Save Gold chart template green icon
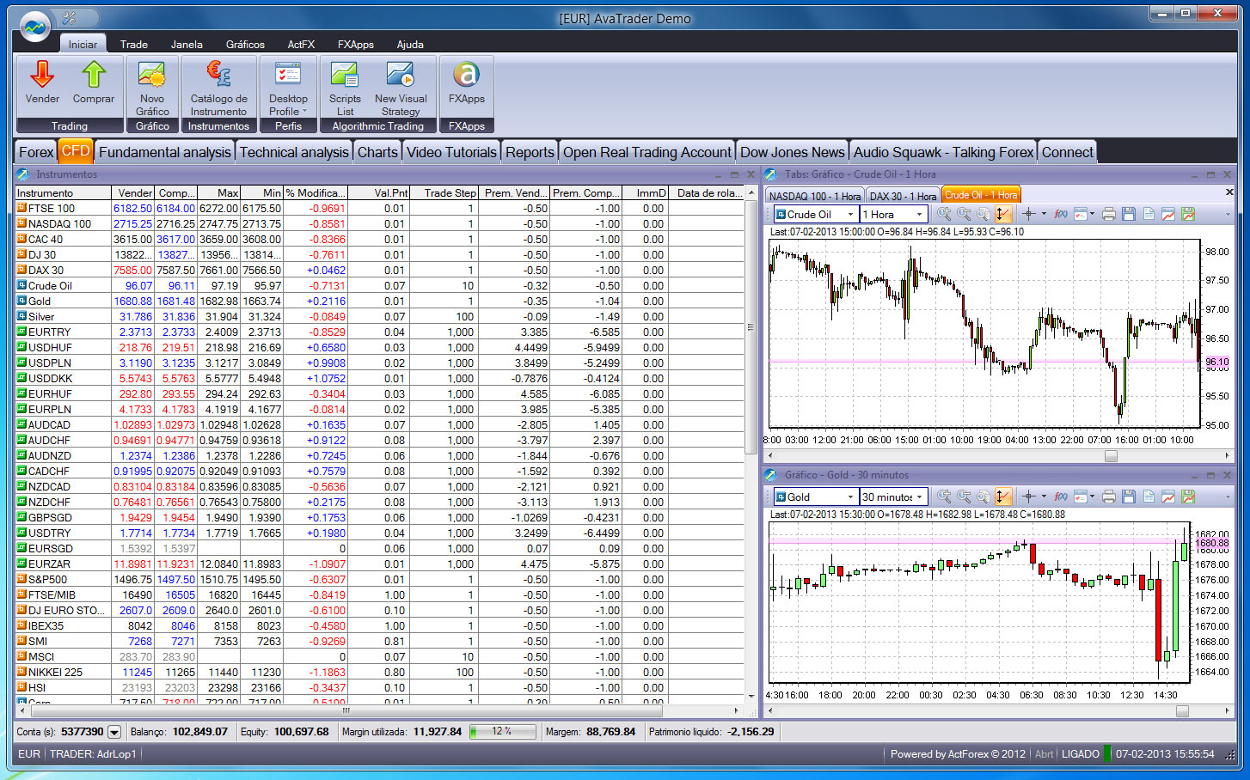This screenshot has height=780, width=1250. point(1188,497)
